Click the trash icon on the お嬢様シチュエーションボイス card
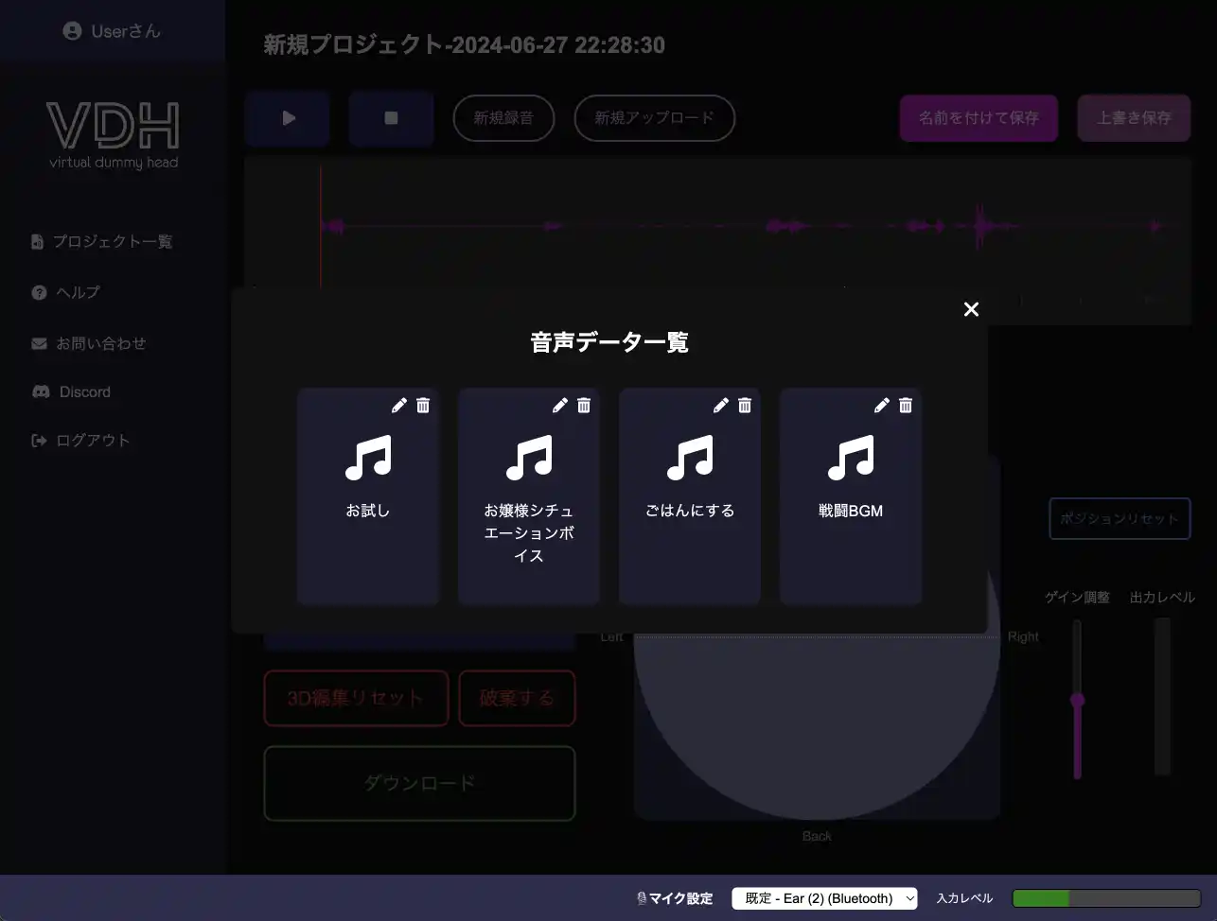The image size is (1217, 921). pyautogui.click(x=584, y=405)
